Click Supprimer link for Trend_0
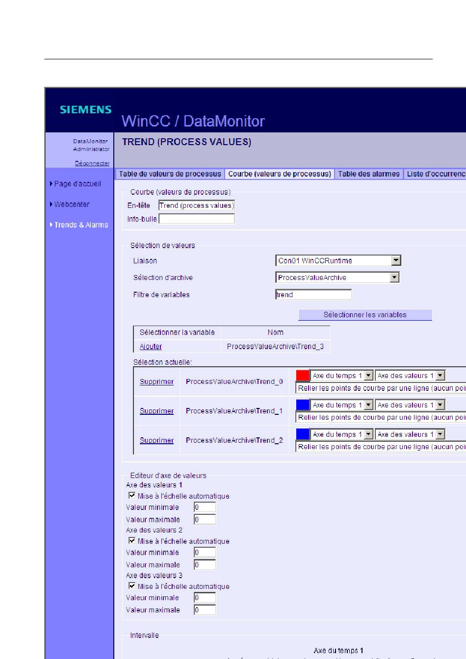The image size is (466, 659). pos(156,382)
